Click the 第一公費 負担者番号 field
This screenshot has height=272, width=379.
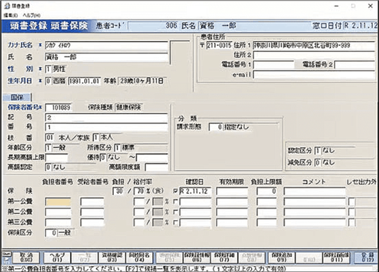click(x=60, y=202)
